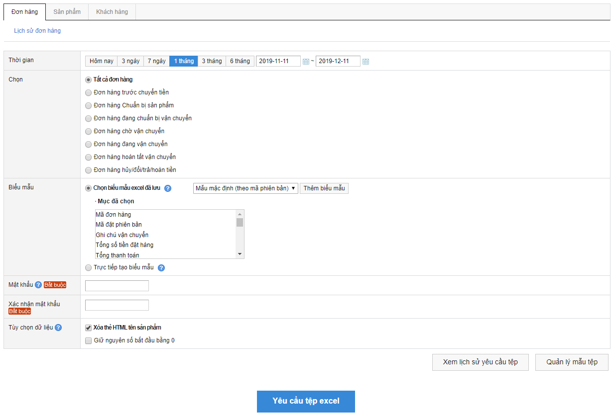Image resolution: width=613 pixels, height=416 pixels.
Task: Select the 3 tháng time range
Action: click(212, 61)
